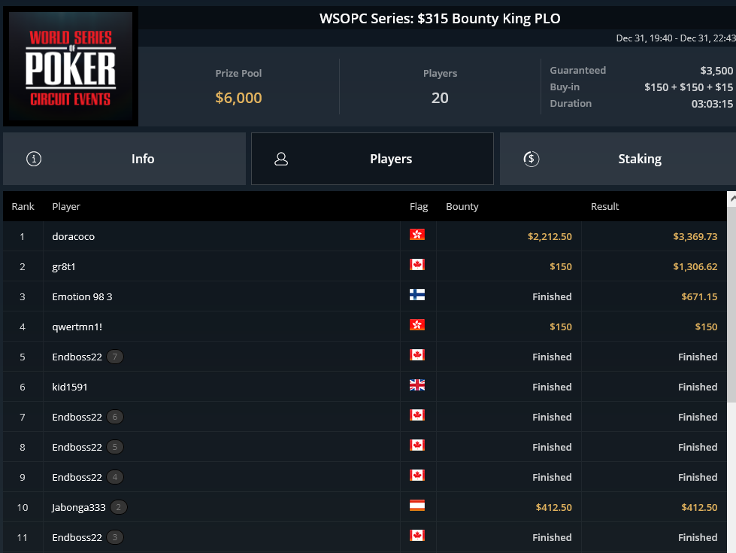Sort by the Player column header

pos(66,206)
